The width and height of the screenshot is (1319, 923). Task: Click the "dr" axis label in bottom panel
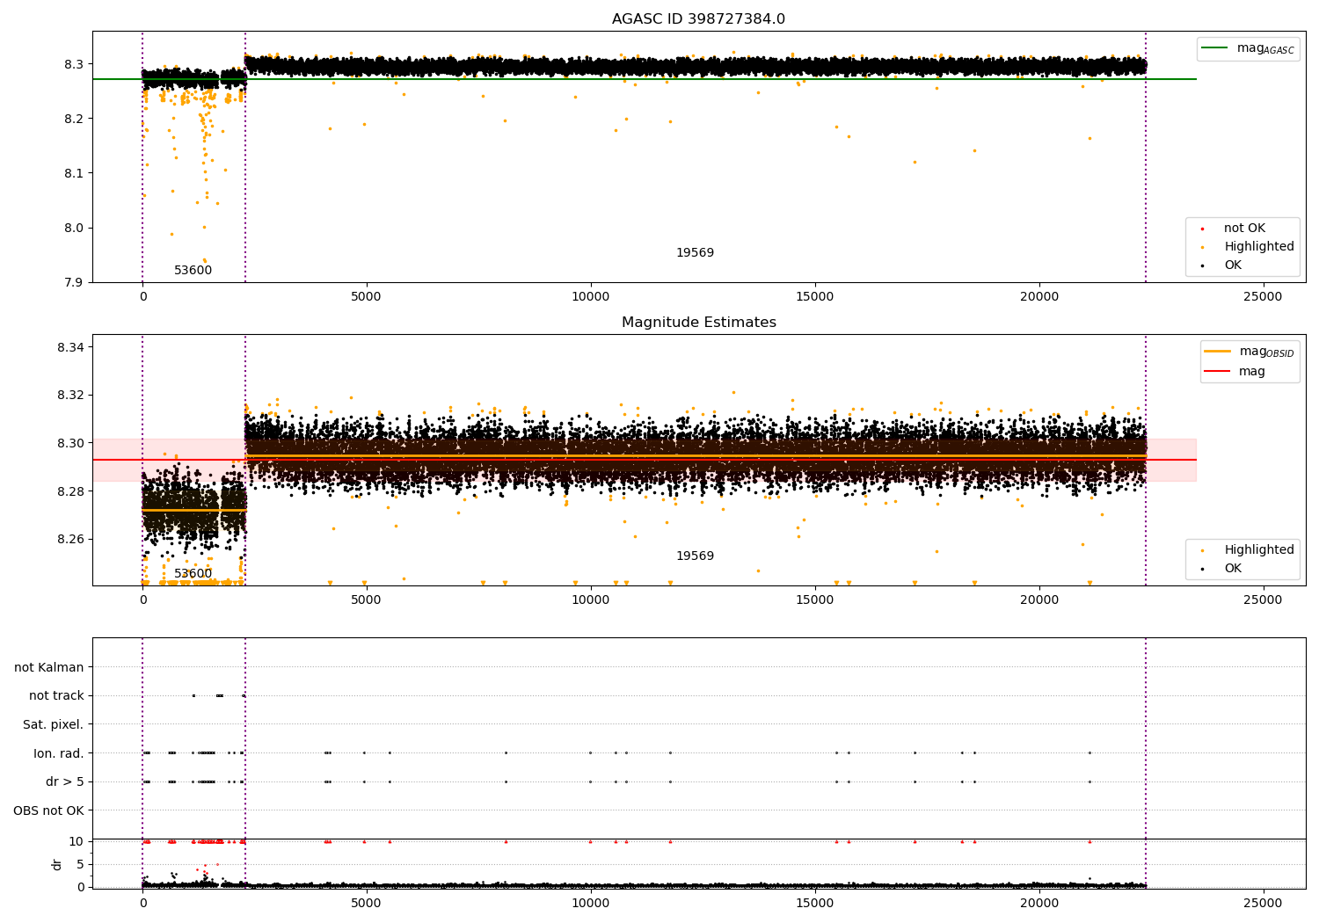(x=57, y=864)
